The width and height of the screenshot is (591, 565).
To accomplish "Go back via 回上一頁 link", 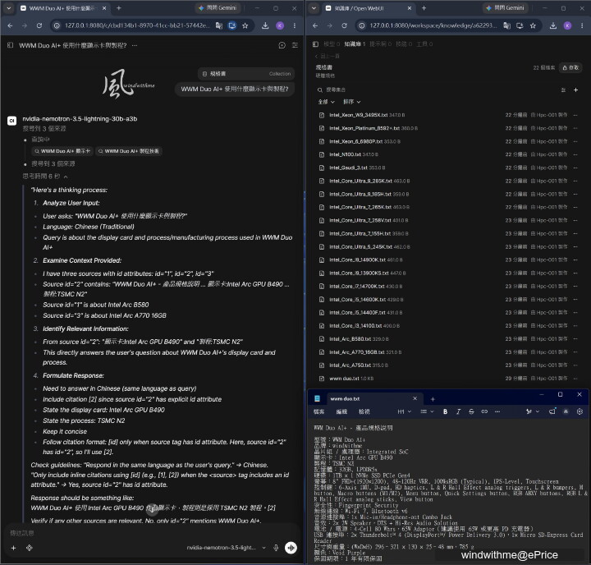I will pyautogui.click(x=328, y=56).
